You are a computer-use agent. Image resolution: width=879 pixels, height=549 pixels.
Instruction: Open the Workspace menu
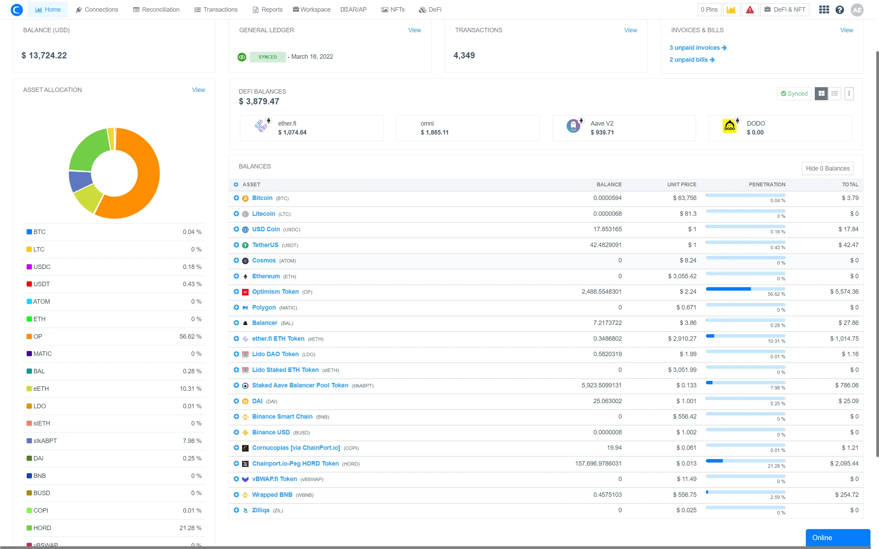click(x=312, y=10)
